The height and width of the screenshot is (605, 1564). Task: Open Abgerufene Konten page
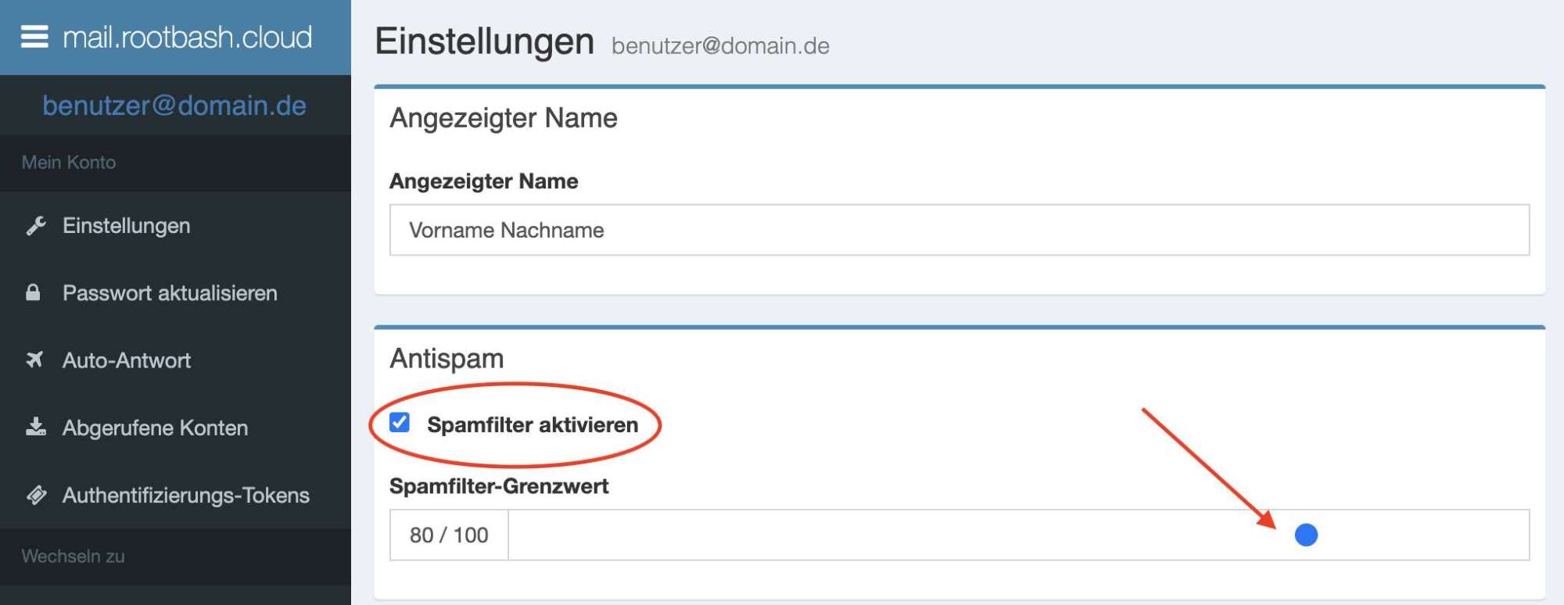[155, 428]
